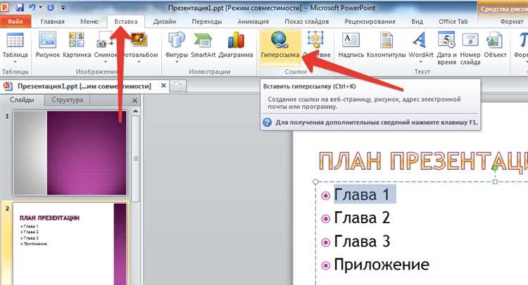Switch to the Переходы ribbon tab

tap(207, 22)
